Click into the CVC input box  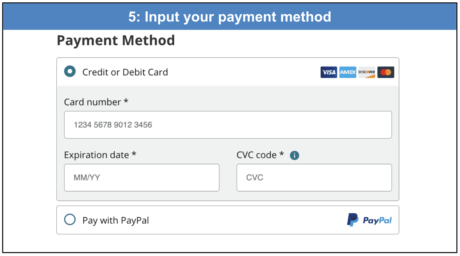point(314,177)
